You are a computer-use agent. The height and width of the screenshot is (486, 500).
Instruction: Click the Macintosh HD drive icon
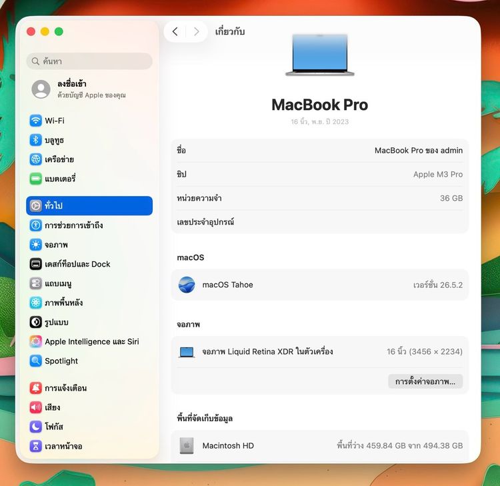pyautogui.click(x=187, y=445)
